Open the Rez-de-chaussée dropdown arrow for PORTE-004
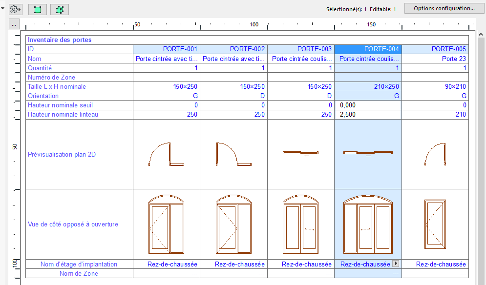This screenshot has height=285, width=486. click(x=396, y=264)
